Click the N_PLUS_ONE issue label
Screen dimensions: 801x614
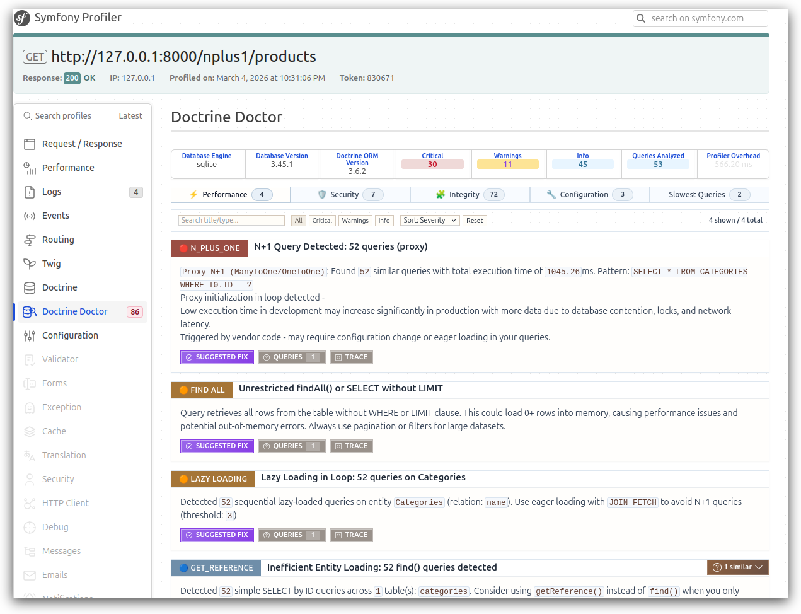(x=209, y=248)
